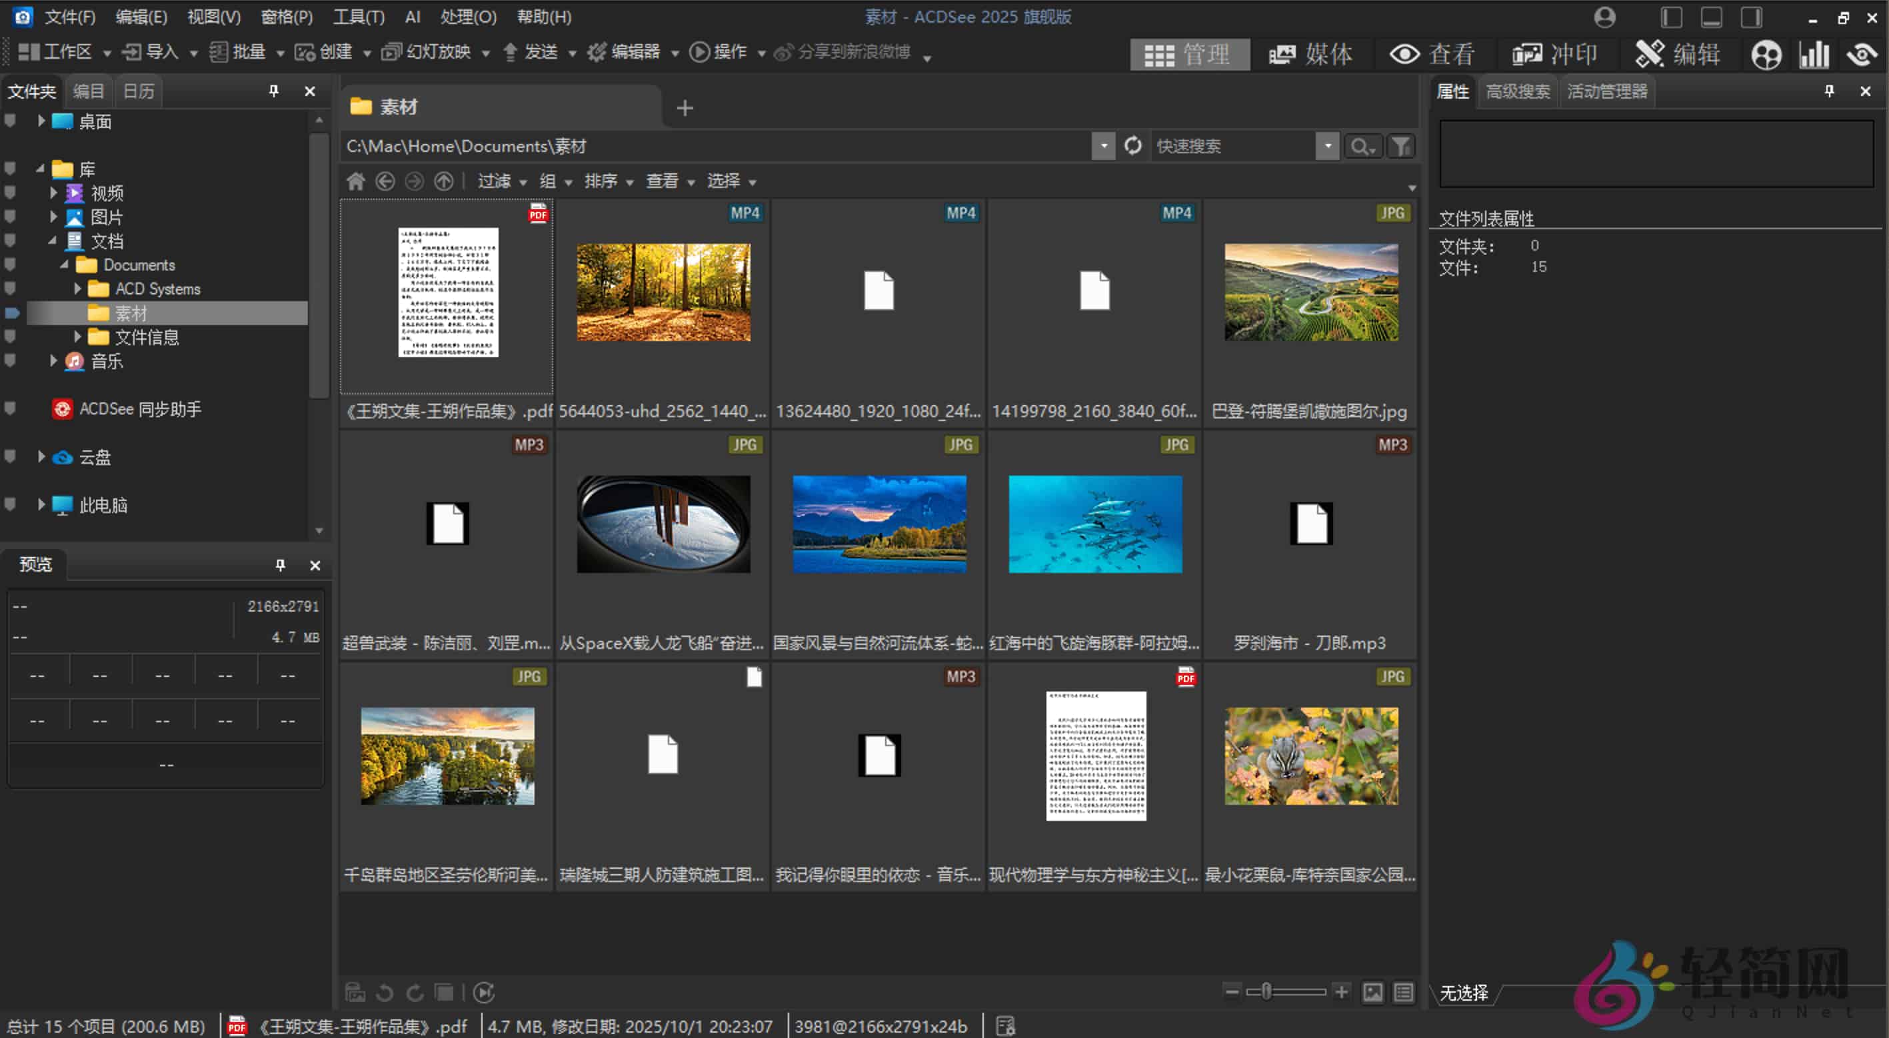The height and width of the screenshot is (1038, 1889).
Task: Switch to detail list view using the bottom-right icon
Action: (1404, 993)
